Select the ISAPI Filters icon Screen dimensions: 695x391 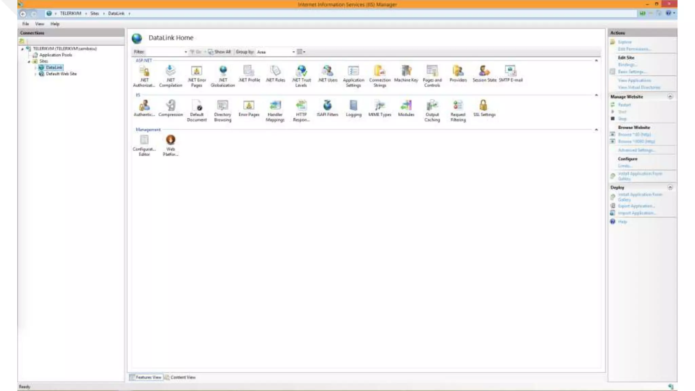[327, 108]
